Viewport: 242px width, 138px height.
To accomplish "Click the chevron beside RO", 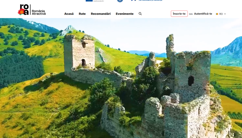I will click(x=225, y=14).
